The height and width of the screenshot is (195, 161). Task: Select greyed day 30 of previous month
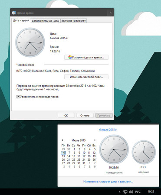pyautogui.click(x=69, y=149)
